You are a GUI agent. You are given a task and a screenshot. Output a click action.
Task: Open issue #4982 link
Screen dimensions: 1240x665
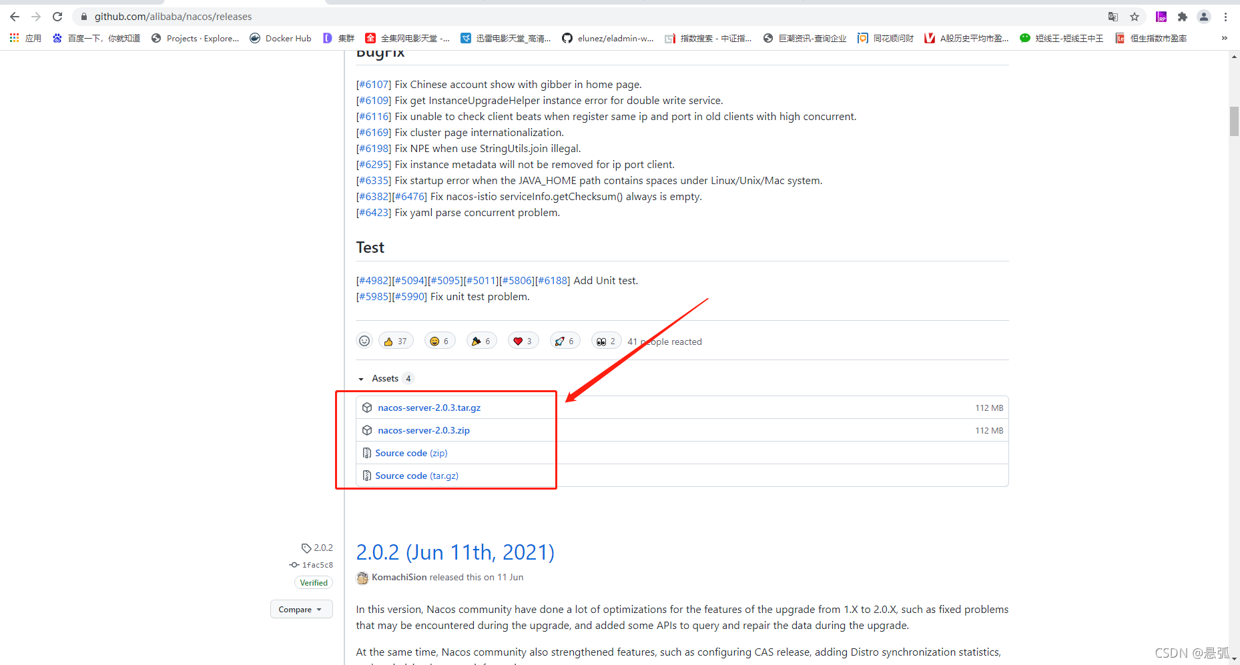click(374, 281)
